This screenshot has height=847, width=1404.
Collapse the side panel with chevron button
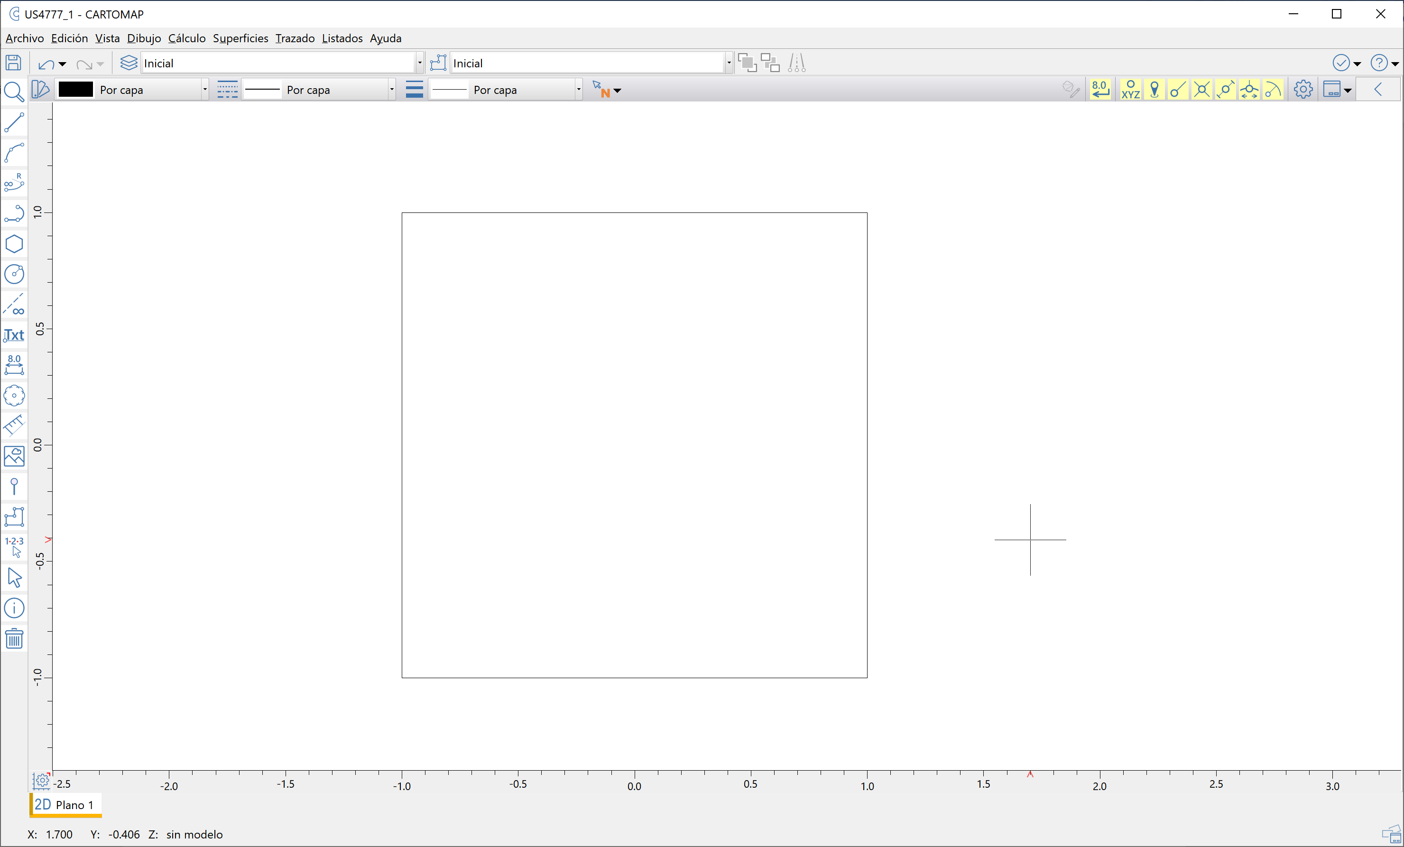(1378, 90)
